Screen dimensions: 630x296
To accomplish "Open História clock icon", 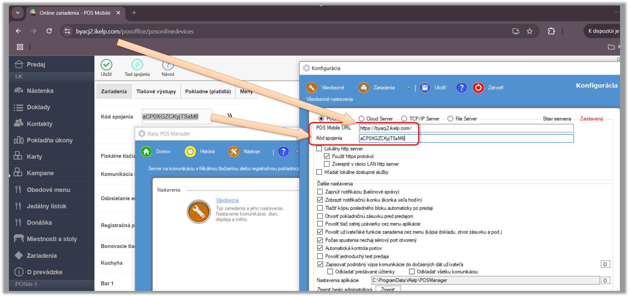I will pyautogui.click(x=190, y=151).
